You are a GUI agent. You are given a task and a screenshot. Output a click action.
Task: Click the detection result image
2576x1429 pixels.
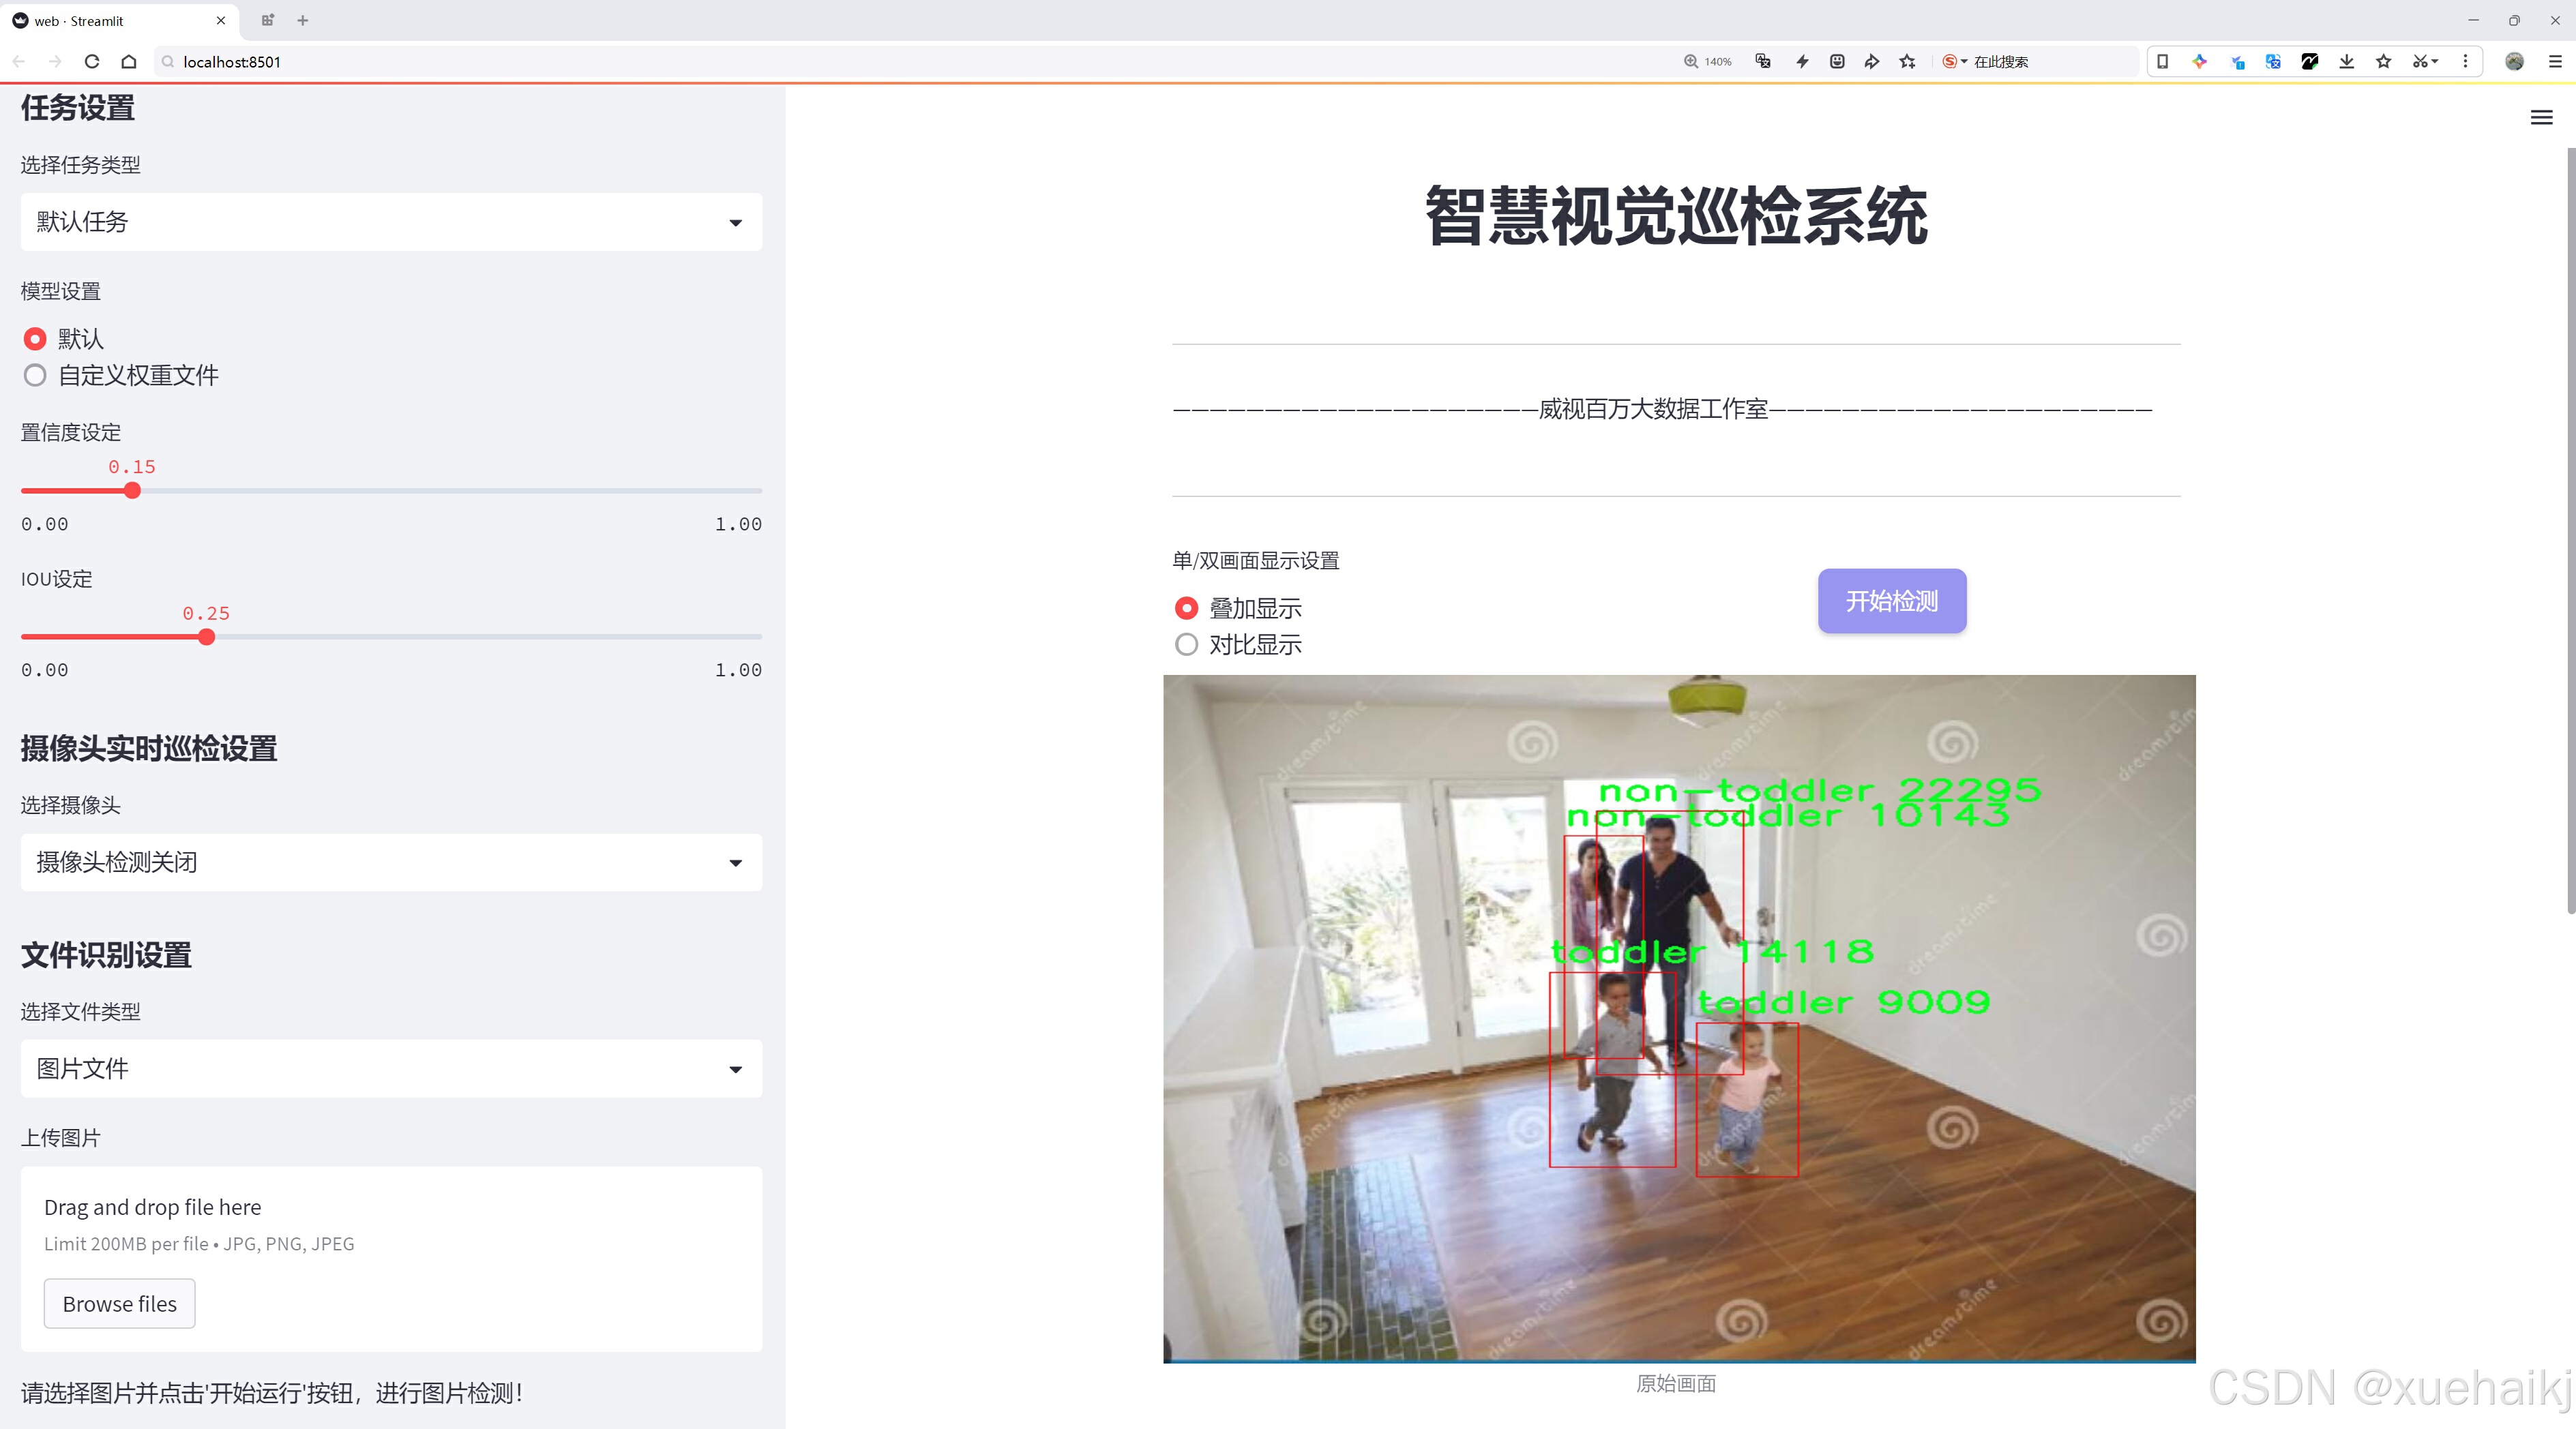[1679, 1019]
